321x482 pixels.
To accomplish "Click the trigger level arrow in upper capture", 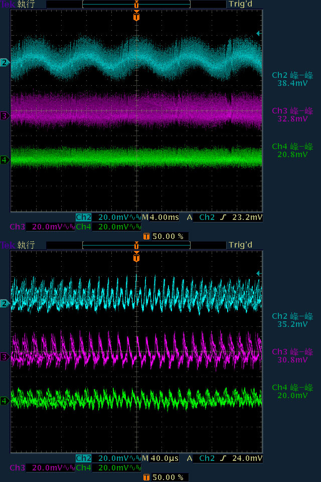I will [258, 33].
